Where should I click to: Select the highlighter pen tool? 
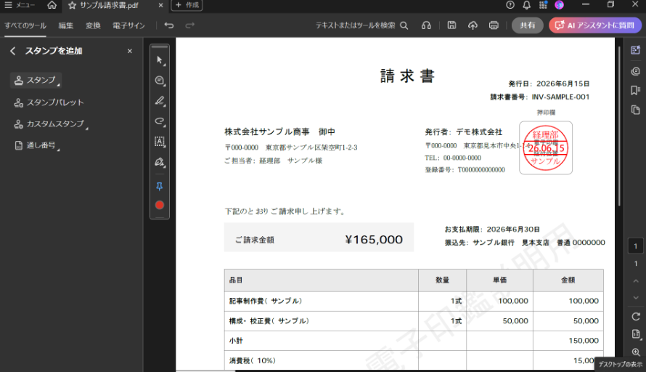pyautogui.click(x=160, y=101)
